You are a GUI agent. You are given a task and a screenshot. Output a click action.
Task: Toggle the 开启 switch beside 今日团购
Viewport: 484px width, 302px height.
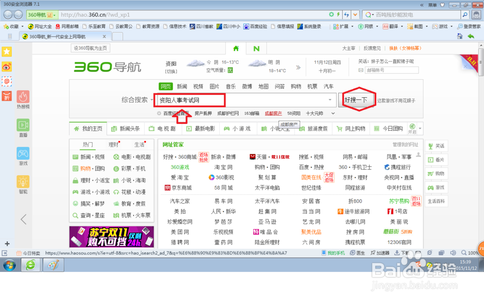click(x=412, y=128)
